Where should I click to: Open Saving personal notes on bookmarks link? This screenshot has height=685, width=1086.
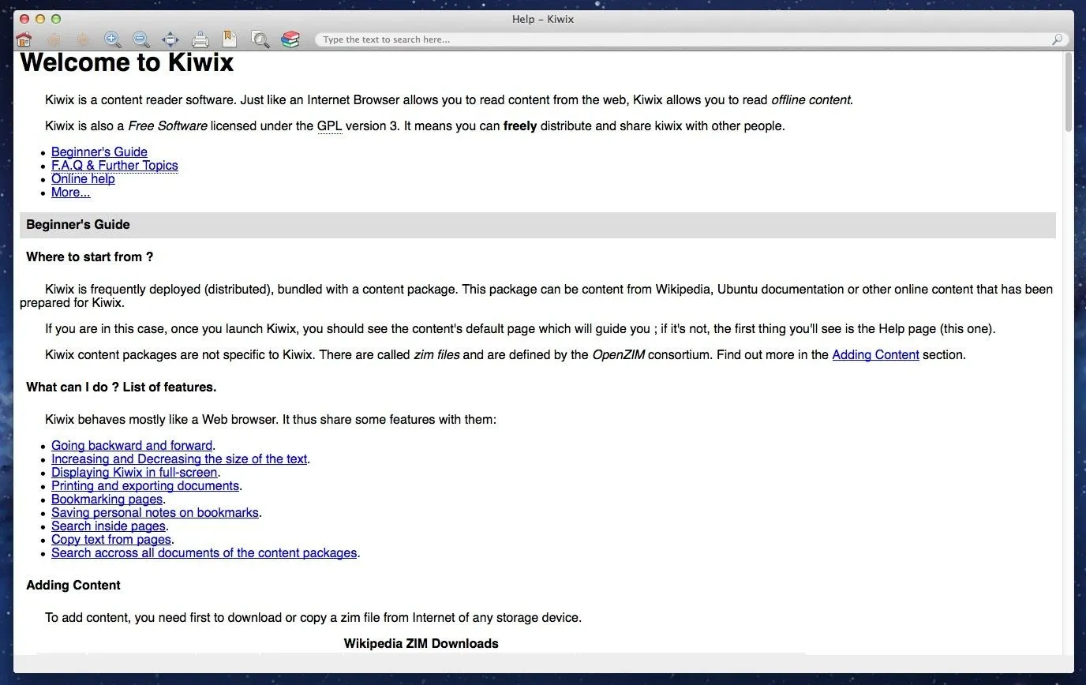(x=155, y=512)
